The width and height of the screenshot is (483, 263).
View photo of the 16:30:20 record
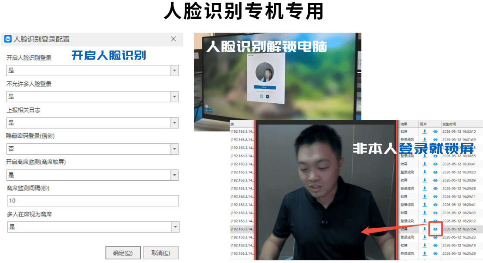pos(435,172)
